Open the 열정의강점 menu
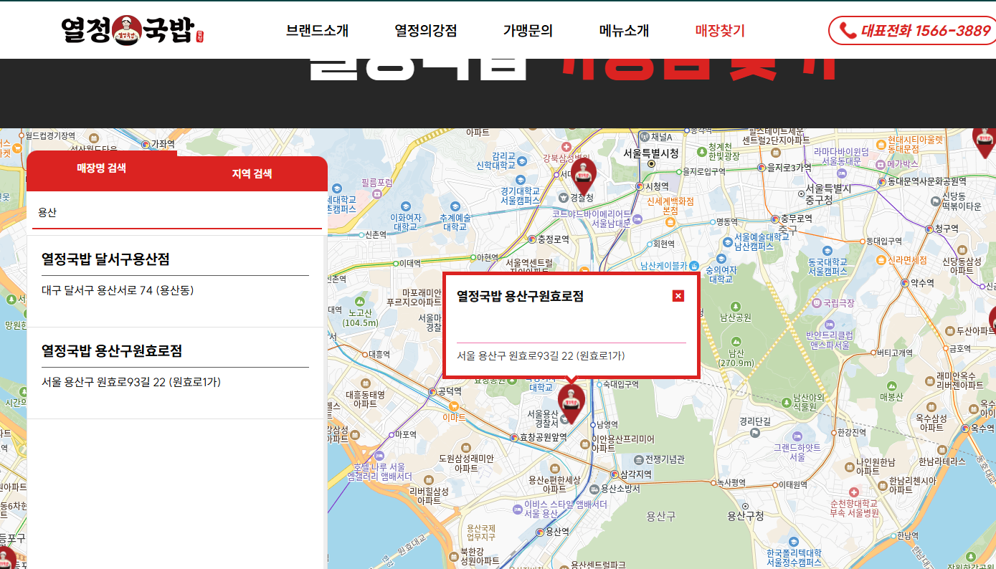Screen dimensions: 996x569 point(425,31)
